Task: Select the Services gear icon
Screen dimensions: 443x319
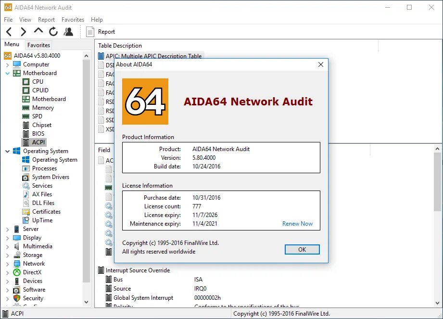Action: tap(25, 186)
